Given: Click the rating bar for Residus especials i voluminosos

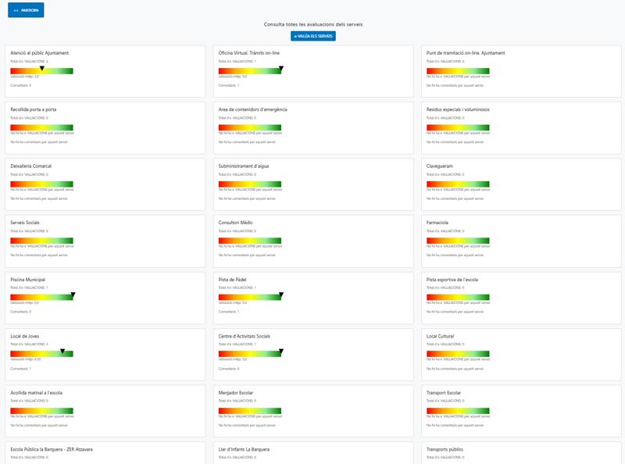Looking at the screenshot, I should click(458, 127).
